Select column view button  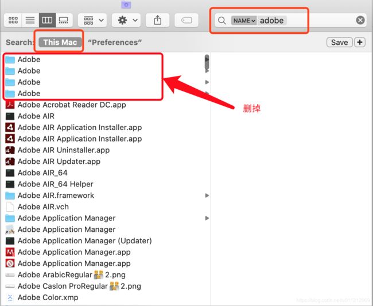point(46,20)
